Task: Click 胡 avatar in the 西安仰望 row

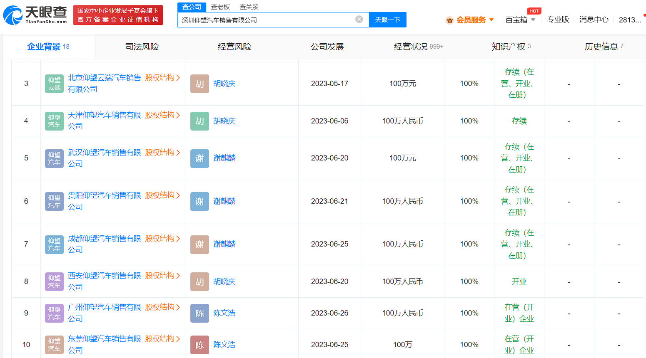Action: [200, 281]
